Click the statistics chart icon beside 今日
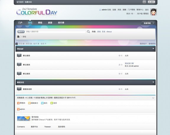Viewport: 170px width, 135px height. (17, 44)
